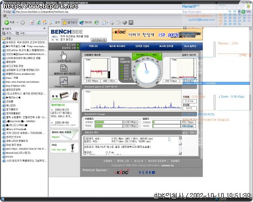This screenshot has height=202, width=253.
Task: Click the location info edit button under logo
Action: pos(99,40)
